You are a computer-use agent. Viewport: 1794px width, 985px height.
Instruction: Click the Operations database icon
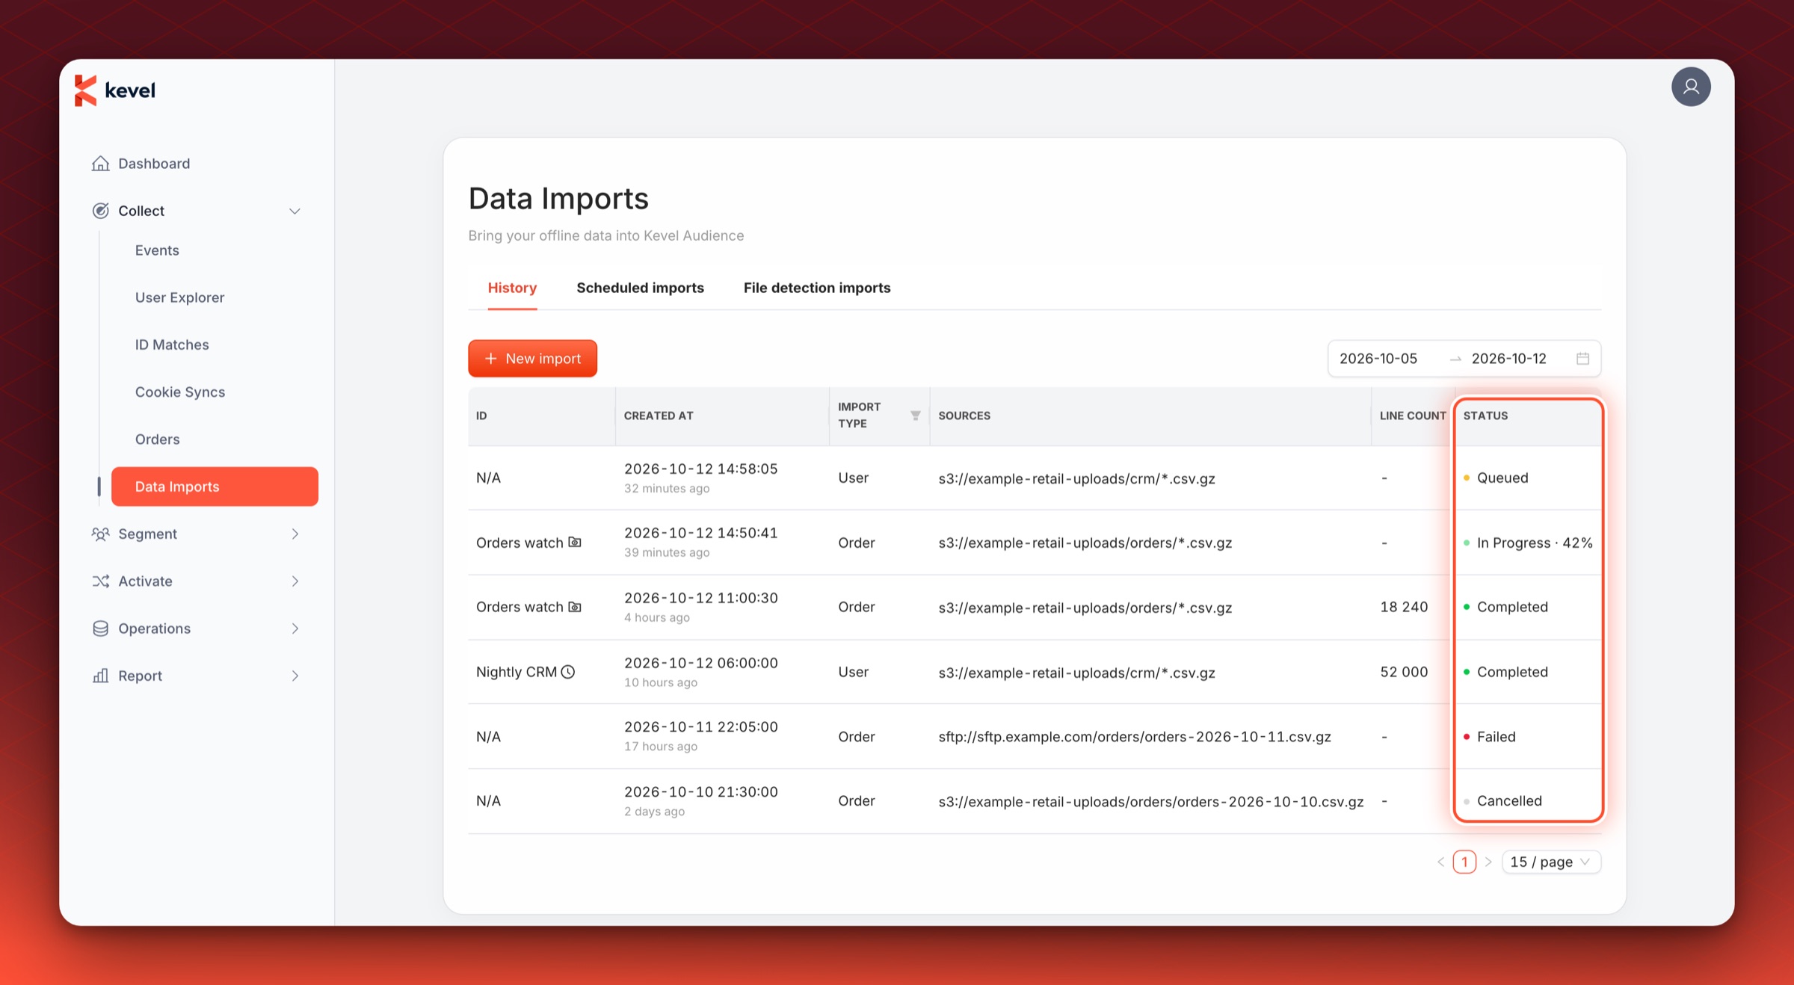pos(100,629)
